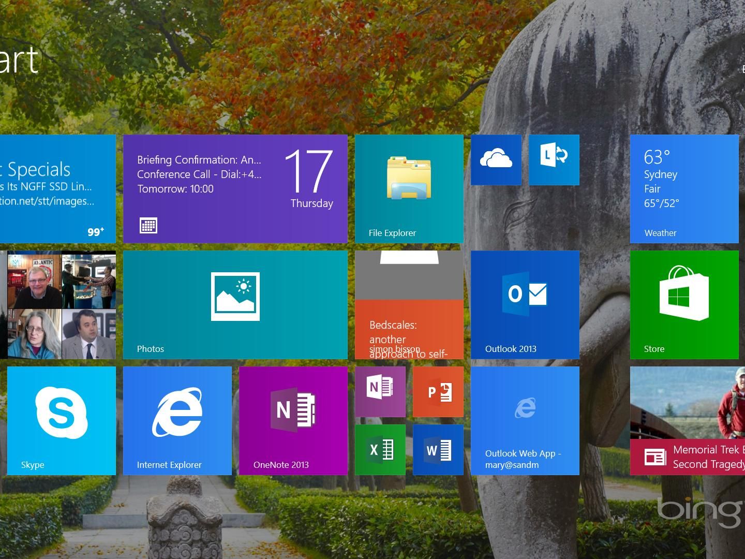
Task: Open the Lync tile
Action: tap(554, 160)
